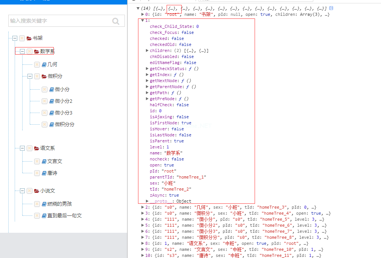Select the 直到最后一句文 tree item
The width and height of the screenshot is (381, 258).
point(64,216)
